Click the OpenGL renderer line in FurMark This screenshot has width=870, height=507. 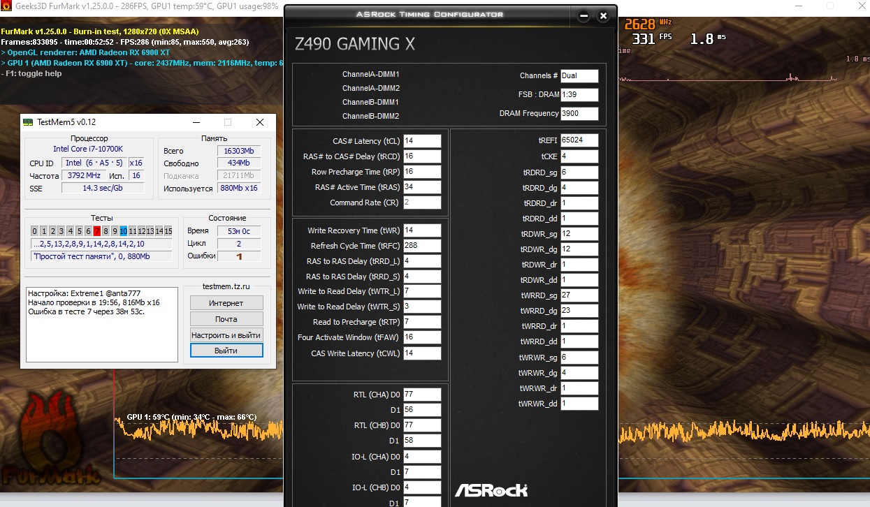click(x=86, y=52)
